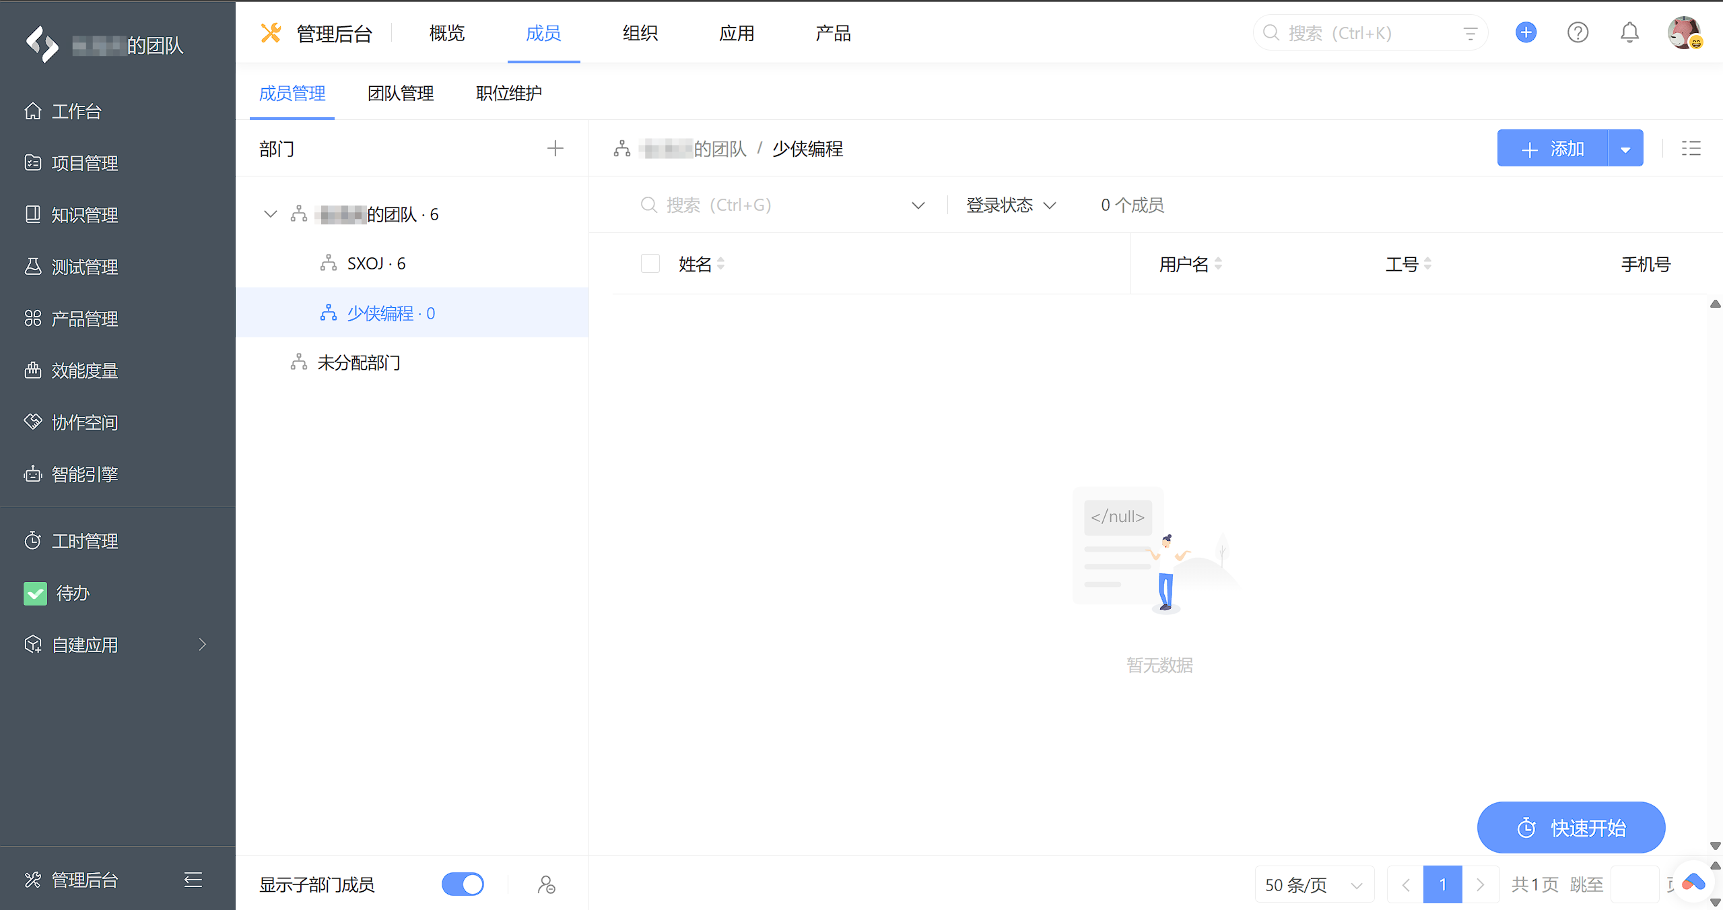Check the select-all checkbox in member table
Image resolution: width=1723 pixels, height=910 pixels.
tap(650, 263)
